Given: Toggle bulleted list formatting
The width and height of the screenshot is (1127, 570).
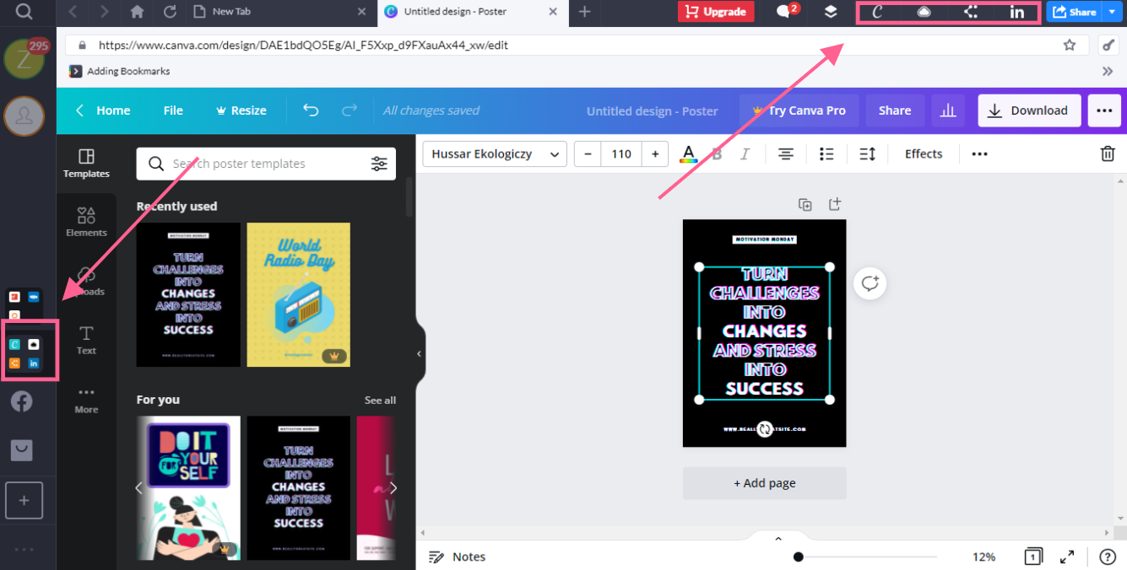Looking at the screenshot, I should coord(826,153).
